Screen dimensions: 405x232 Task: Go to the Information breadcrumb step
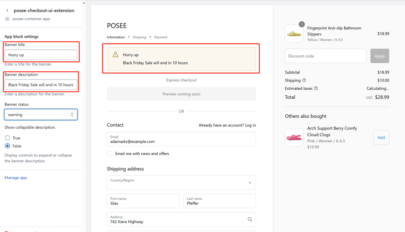pyautogui.click(x=116, y=37)
